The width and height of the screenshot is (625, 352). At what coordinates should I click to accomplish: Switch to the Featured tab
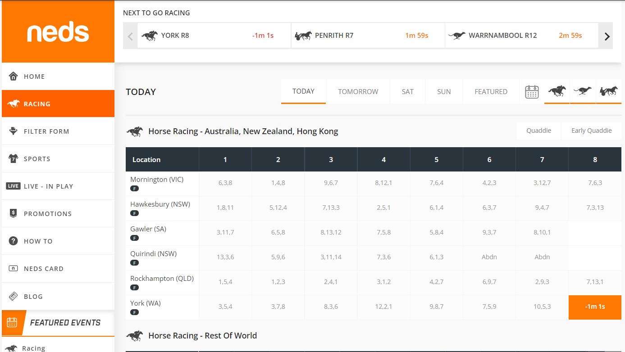click(x=491, y=92)
